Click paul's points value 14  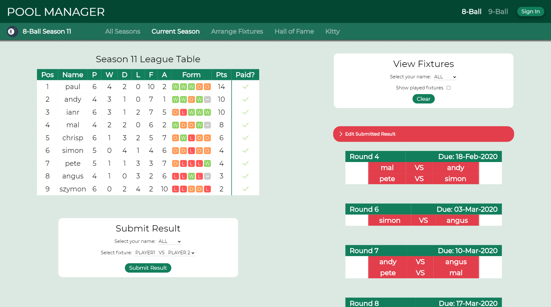[221, 87]
